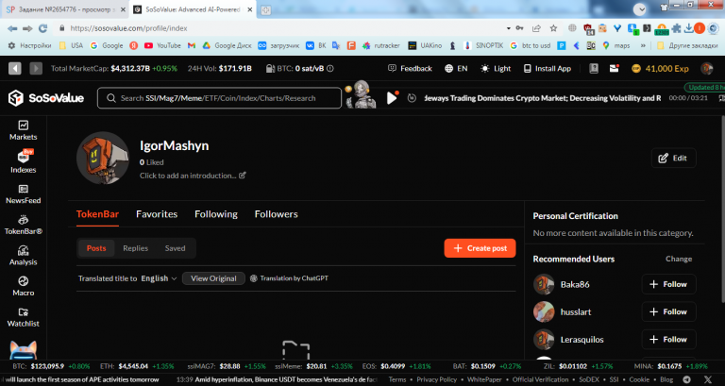Click Install App
725x386 pixels.
(x=548, y=68)
